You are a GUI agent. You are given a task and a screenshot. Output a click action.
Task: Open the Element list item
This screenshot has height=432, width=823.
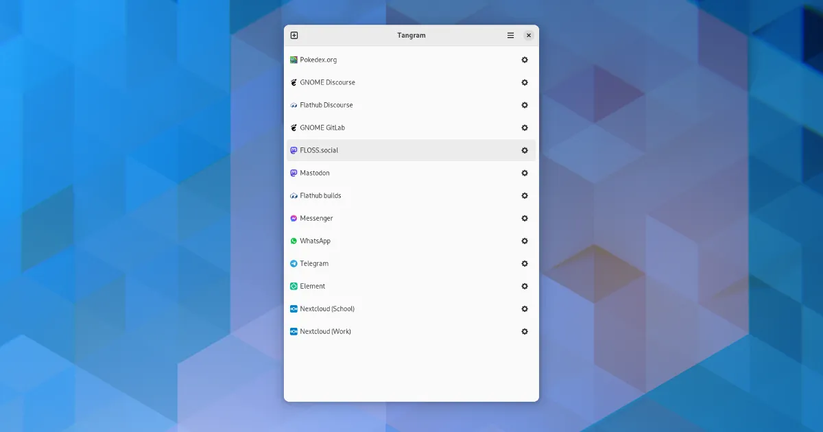pos(312,286)
